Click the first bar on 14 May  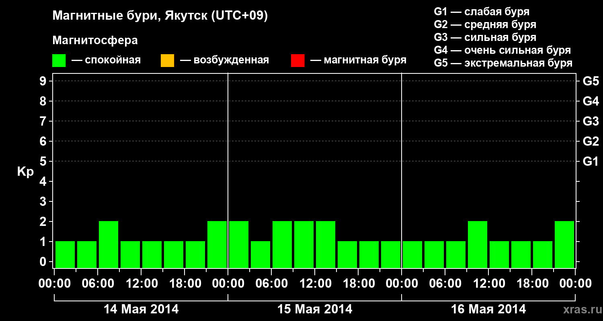pos(65,254)
